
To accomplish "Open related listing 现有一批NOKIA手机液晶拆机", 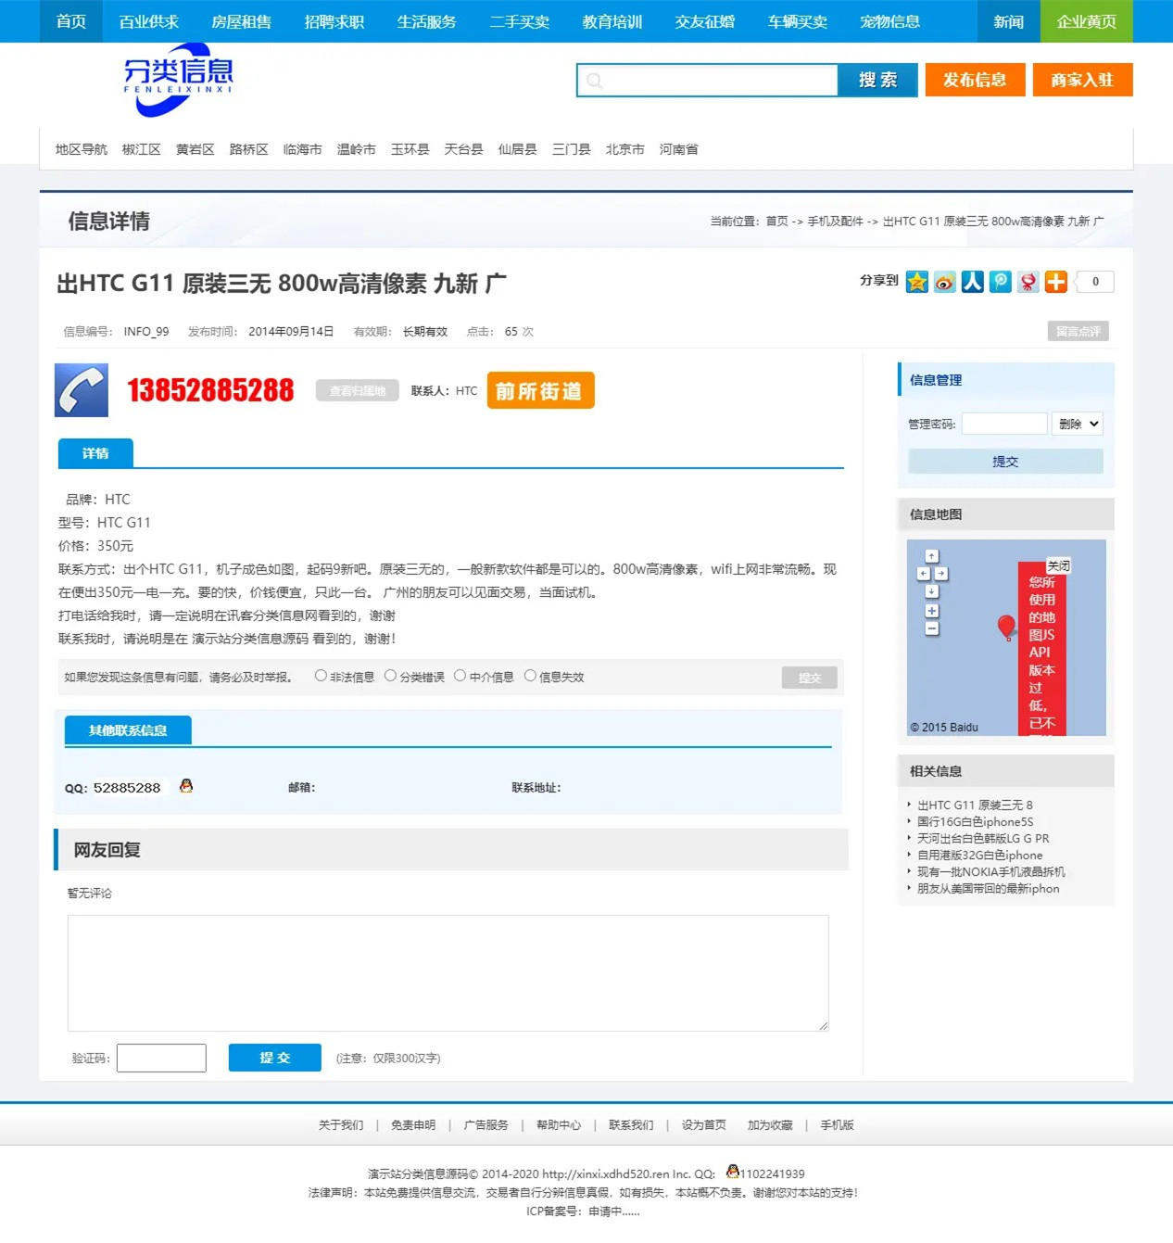I will click(x=991, y=871).
